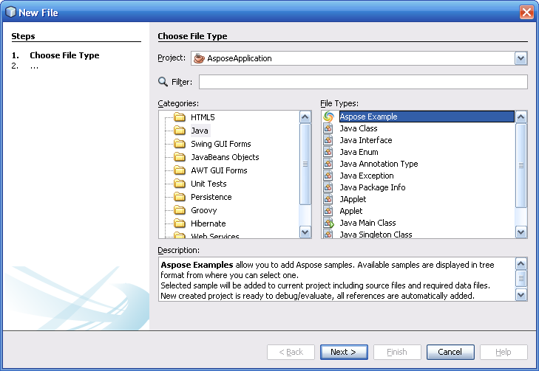Click the HTML5 folder icon
This screenshot has width=539, height=371.
180,117
